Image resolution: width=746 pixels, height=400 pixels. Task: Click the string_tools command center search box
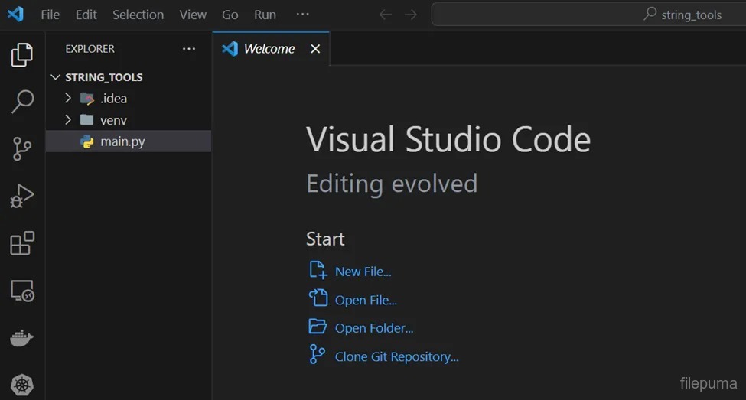pyautogui.click(x=588, y=15)
